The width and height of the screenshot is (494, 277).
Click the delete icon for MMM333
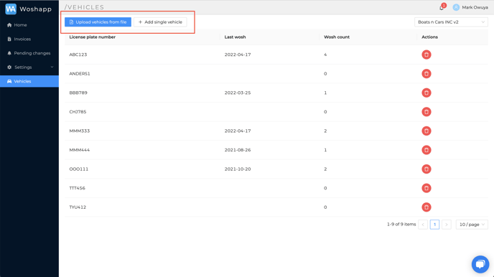(x=427, y=131)
